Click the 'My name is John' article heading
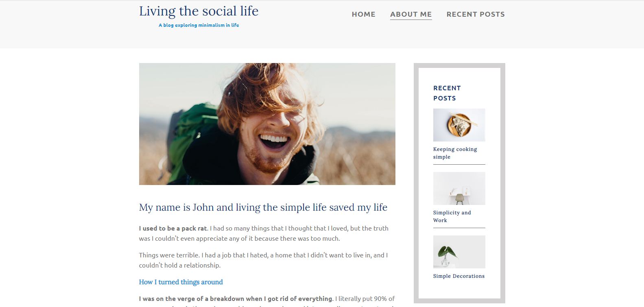Image resolution: width=644 pixels, height=307 pixels. click(x=263, y=207)
